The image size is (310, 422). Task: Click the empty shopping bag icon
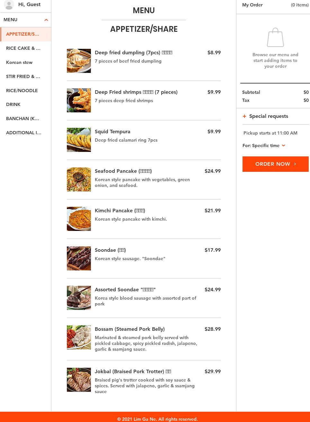point(275,38)
